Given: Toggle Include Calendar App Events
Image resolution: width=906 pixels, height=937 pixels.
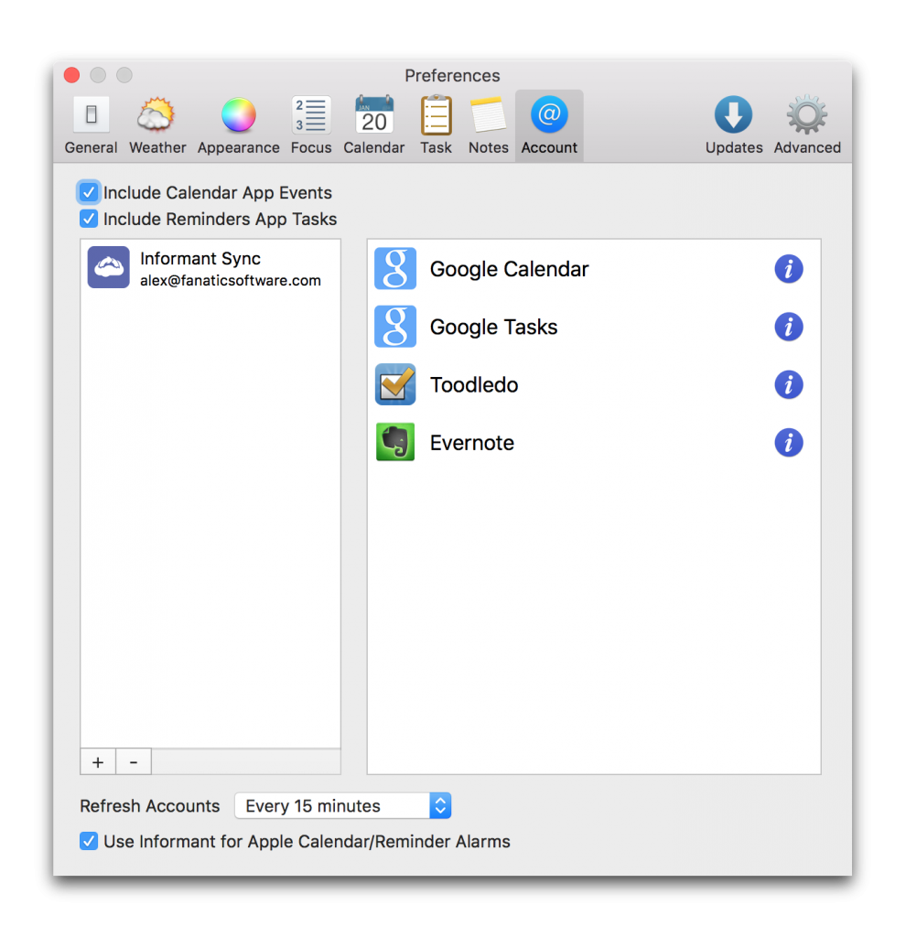Looking at the screenshot, I should pos(88,192).
